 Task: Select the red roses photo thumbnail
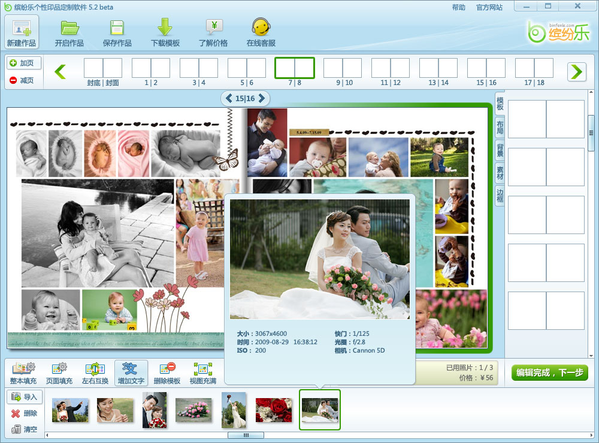coord(274,410)
